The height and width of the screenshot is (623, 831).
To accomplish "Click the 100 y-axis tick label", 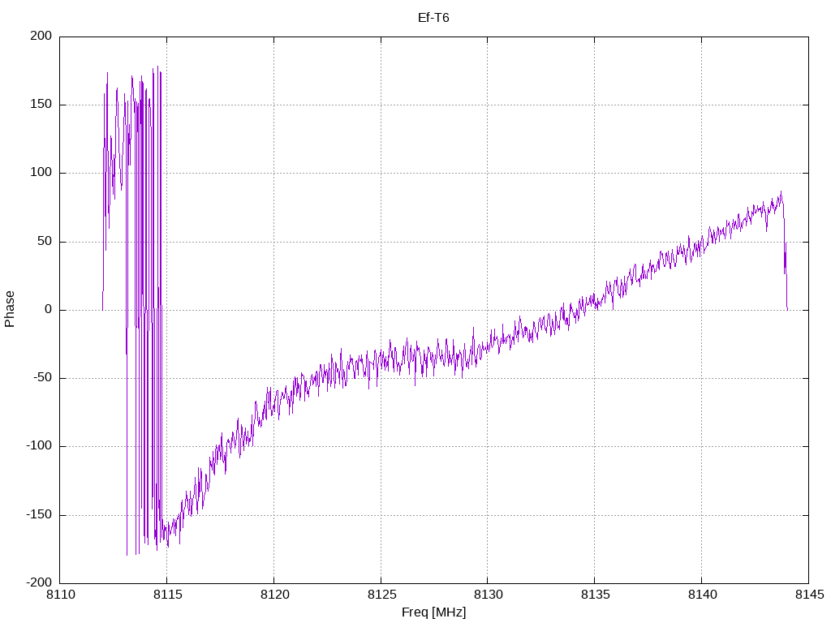I will (x=41, y=173).
